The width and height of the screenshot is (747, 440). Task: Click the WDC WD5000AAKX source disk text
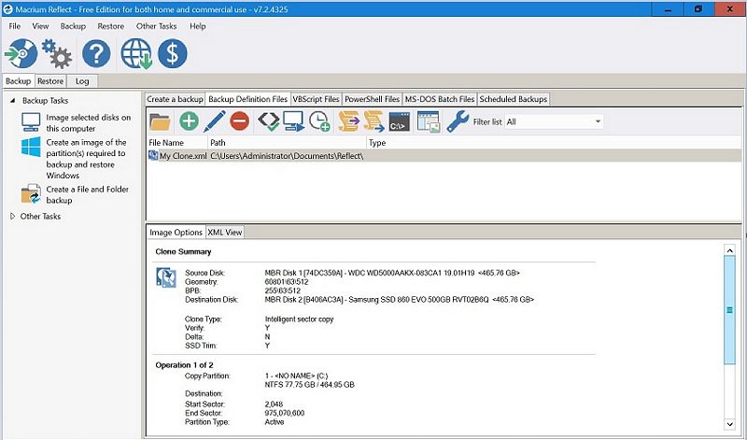tap(392, 273)
